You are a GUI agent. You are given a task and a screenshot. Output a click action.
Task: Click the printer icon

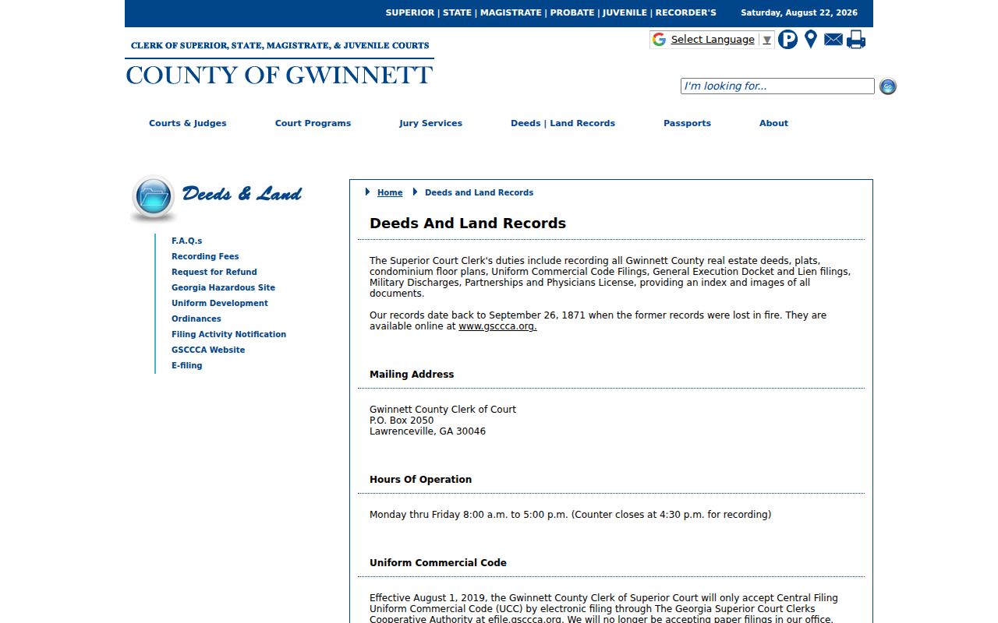click(856, 39)
